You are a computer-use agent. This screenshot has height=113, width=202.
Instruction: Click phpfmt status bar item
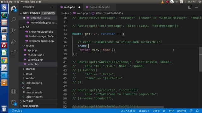coord(181,111)
